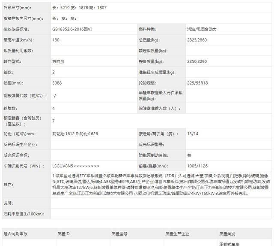Select tire spec 225/55R18
This screenshot has width=274, height=246.
[197, 83]
